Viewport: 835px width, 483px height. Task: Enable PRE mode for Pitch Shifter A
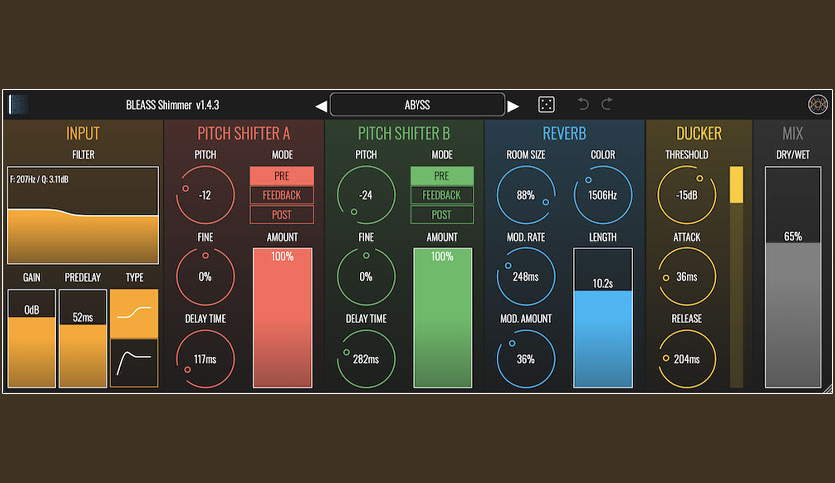pyautogui.click(x=282, y=176)
